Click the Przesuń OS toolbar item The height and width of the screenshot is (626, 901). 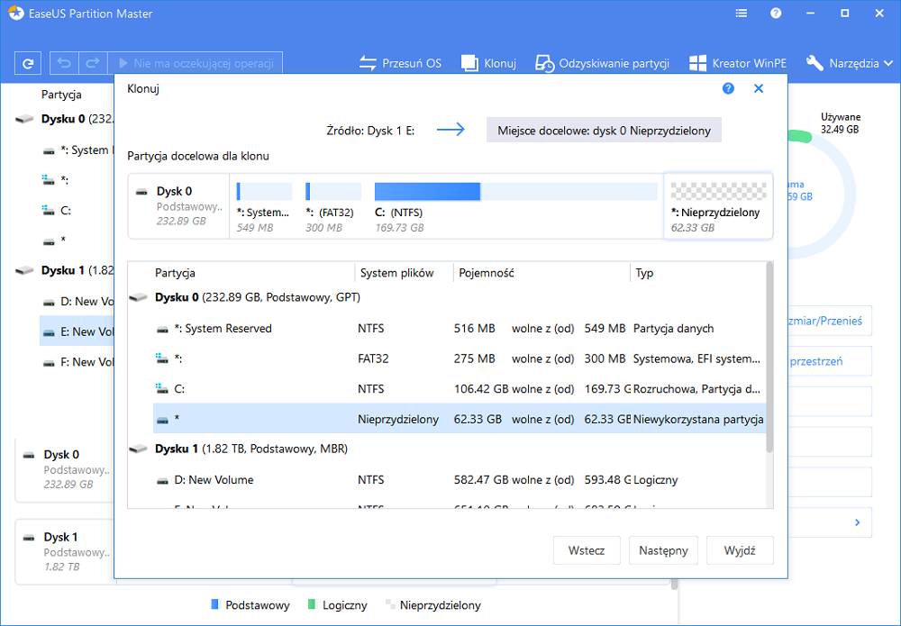click(400, 63)
